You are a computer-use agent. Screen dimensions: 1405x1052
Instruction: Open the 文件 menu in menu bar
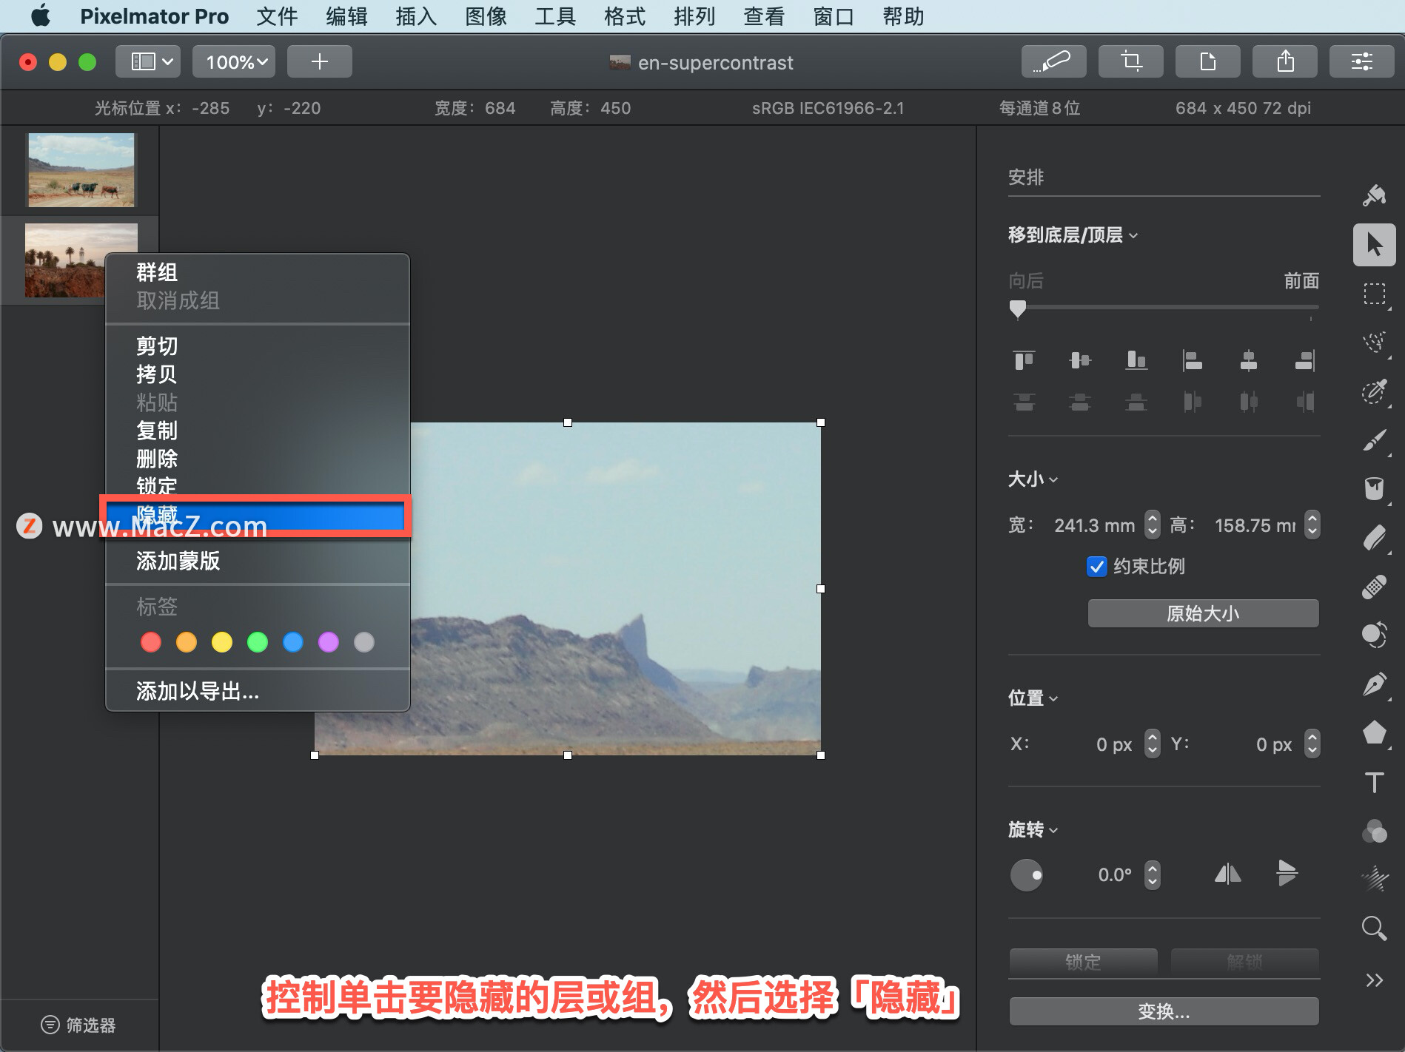[276, 16]
